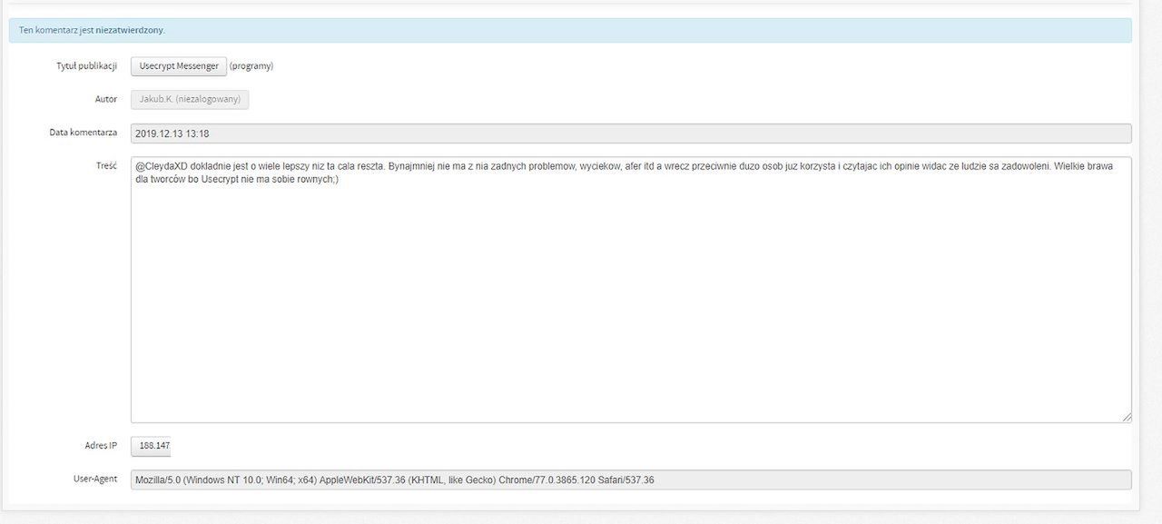Viewport: 1162px width, 524px height.
Task: Click the 'Data komentarza' label
Action: (x=84, y=133)
